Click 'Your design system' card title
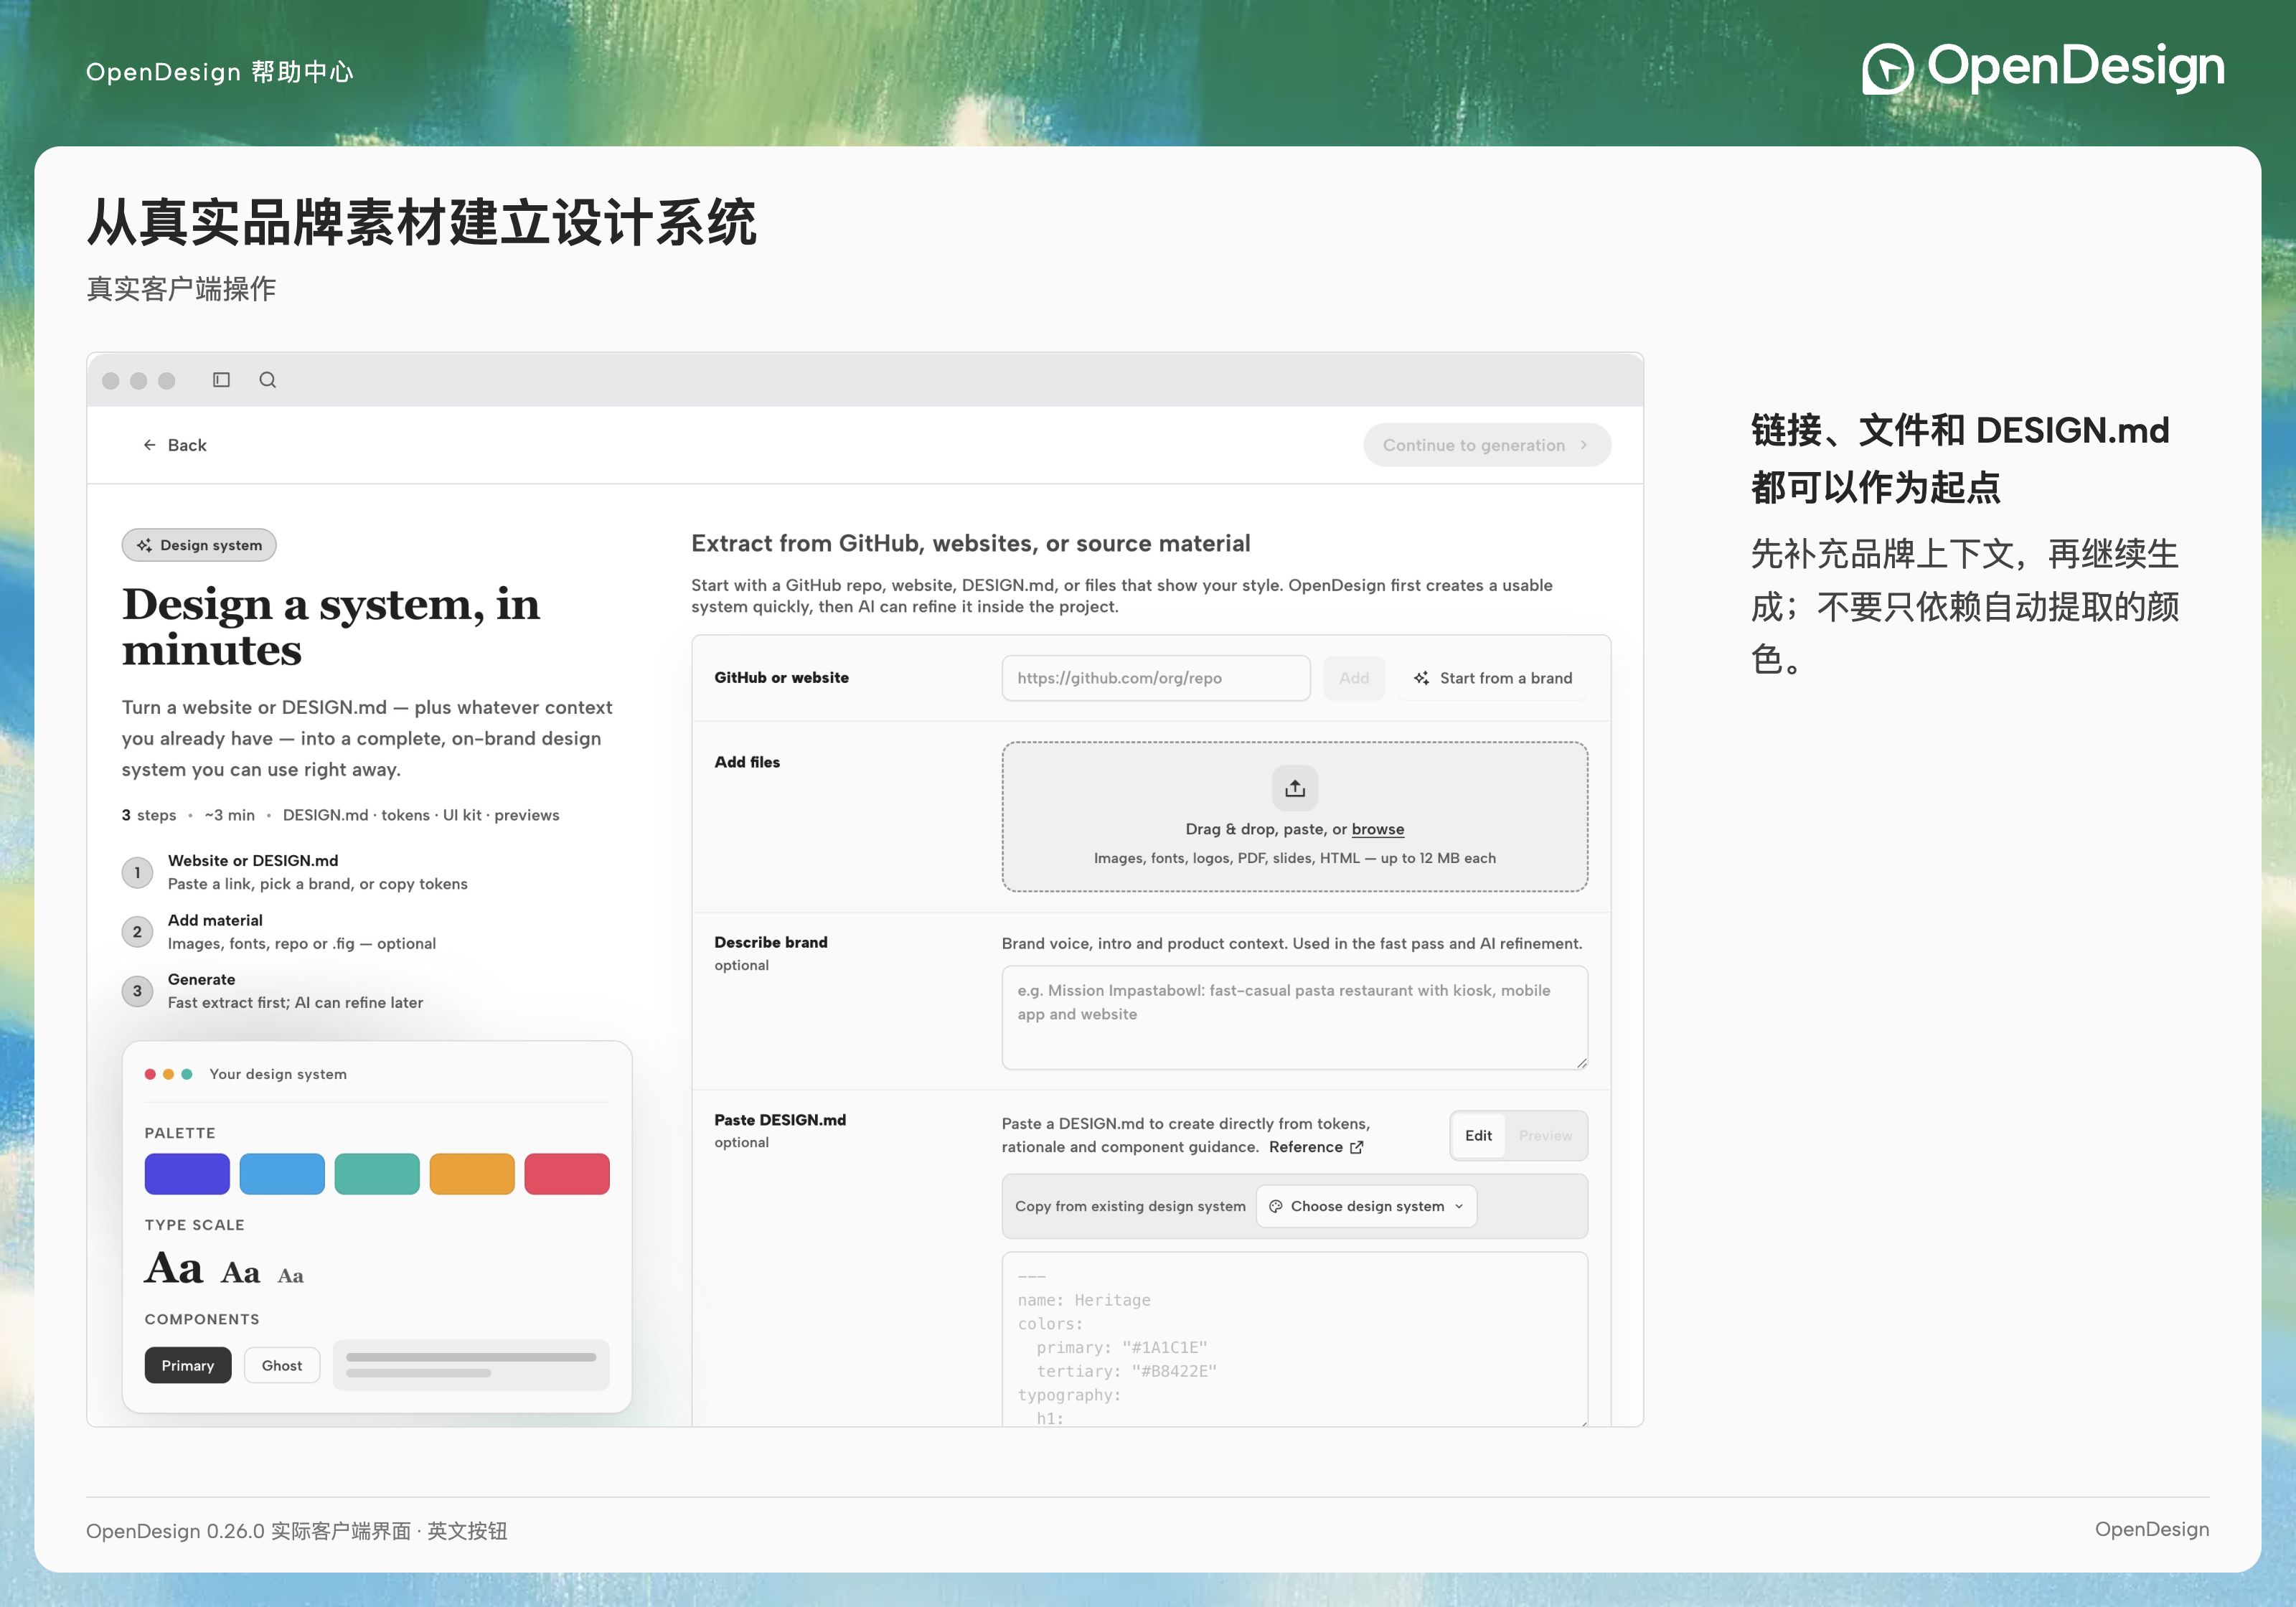 tap(278, 1074)
